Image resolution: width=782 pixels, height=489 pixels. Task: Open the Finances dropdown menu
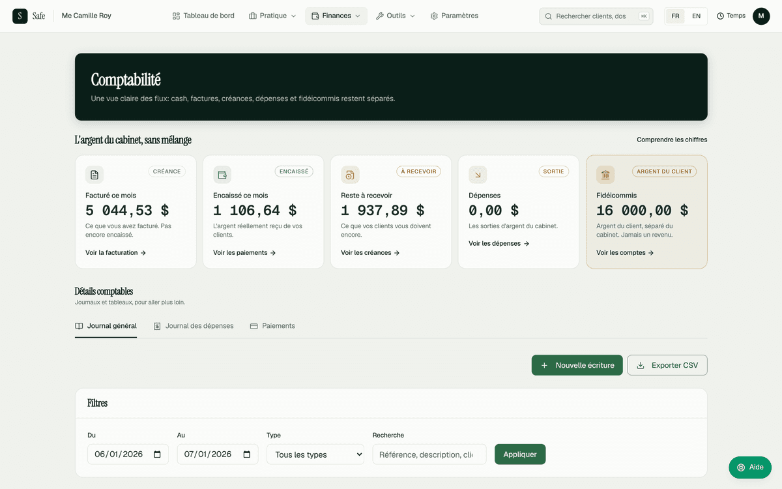[x=336, y=16]
